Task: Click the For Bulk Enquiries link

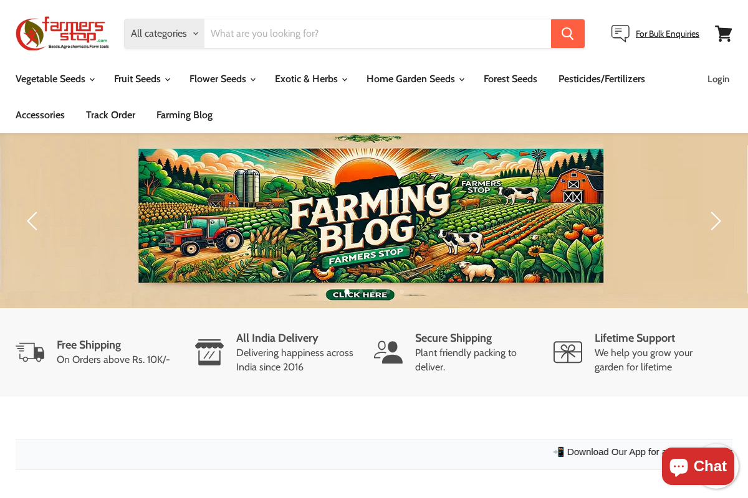Action: [x=667, y=34]
